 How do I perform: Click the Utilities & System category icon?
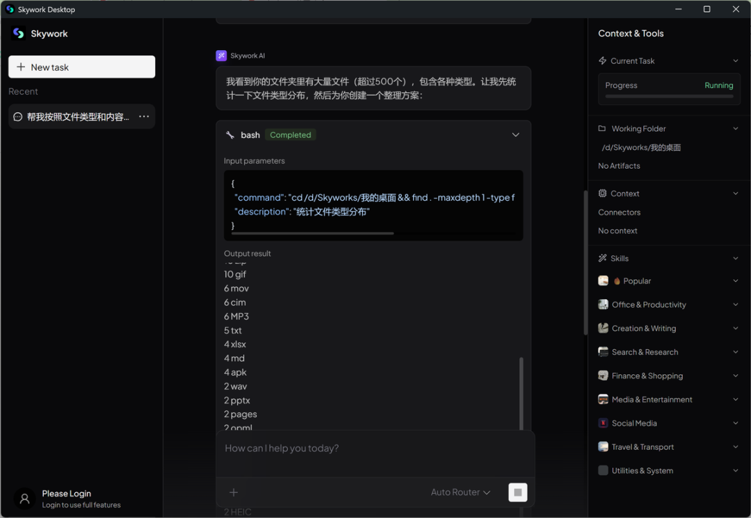(604, 471)
